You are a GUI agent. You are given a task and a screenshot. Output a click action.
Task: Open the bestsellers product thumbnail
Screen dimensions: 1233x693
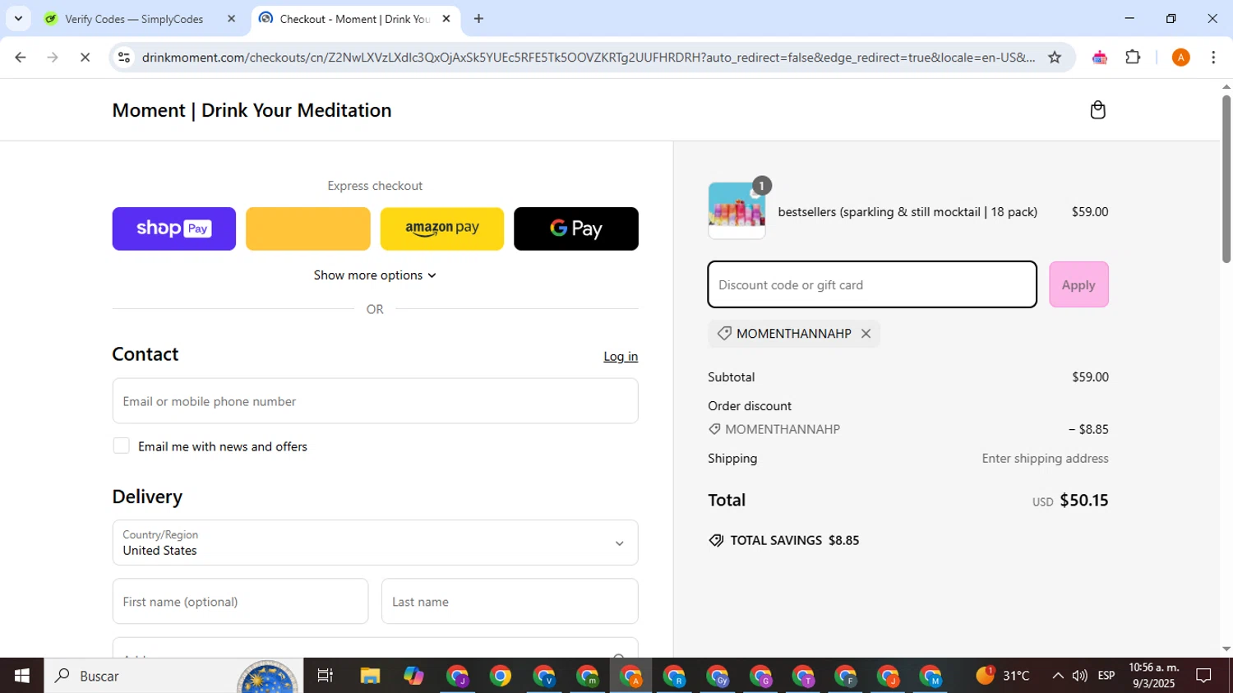tap(737, 211)
